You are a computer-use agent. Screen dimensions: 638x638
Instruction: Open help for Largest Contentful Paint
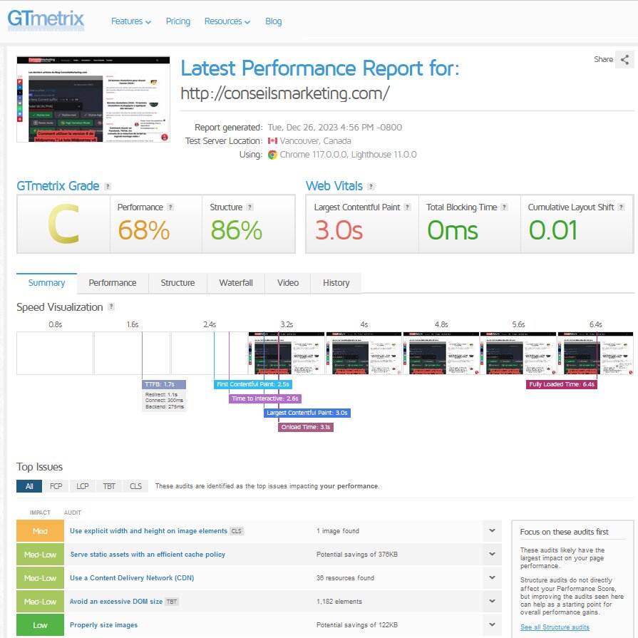(x=407, y=207)
